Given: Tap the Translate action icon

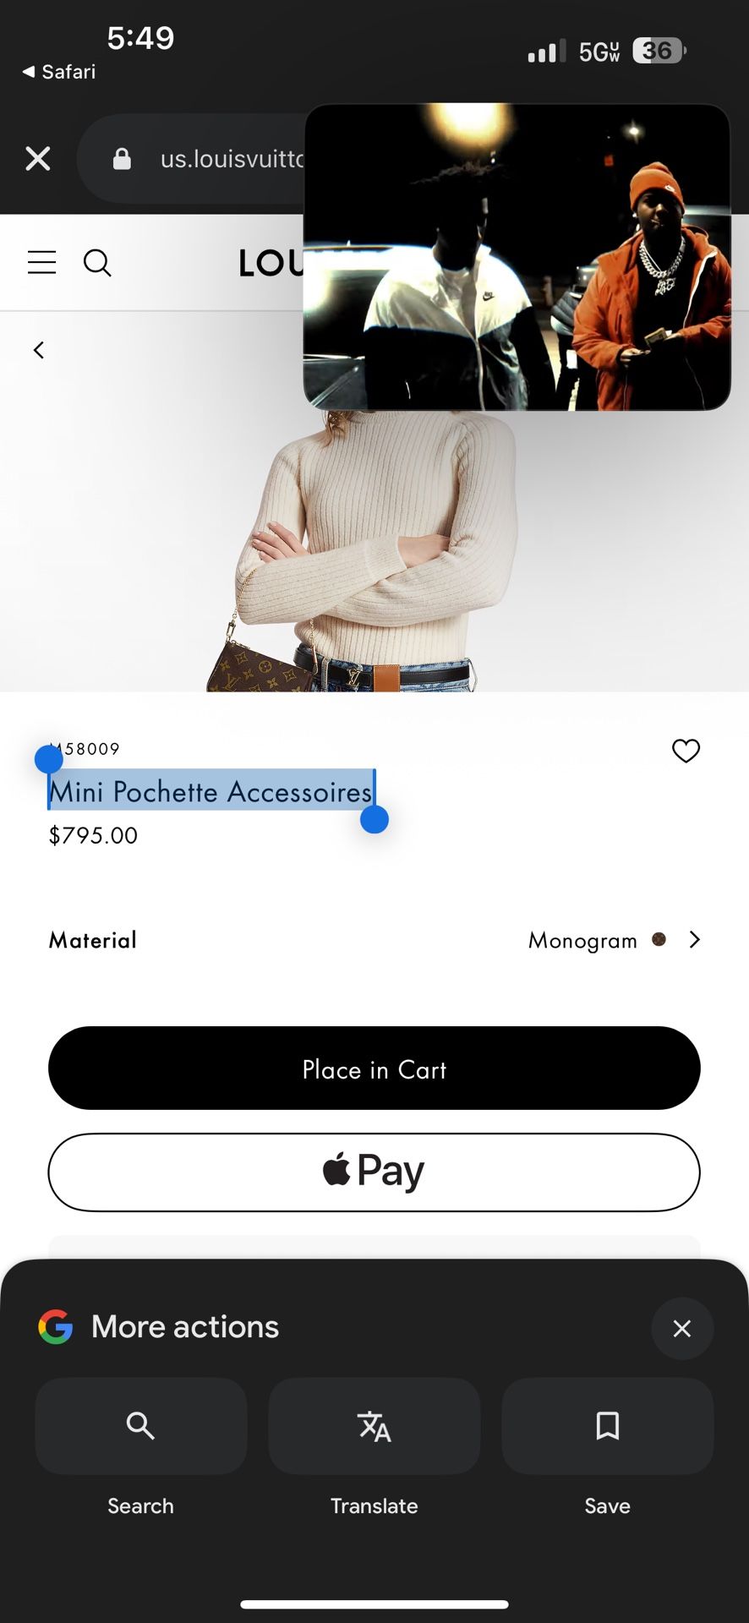Looking at the screenshot, I should tap(374, 1426).
